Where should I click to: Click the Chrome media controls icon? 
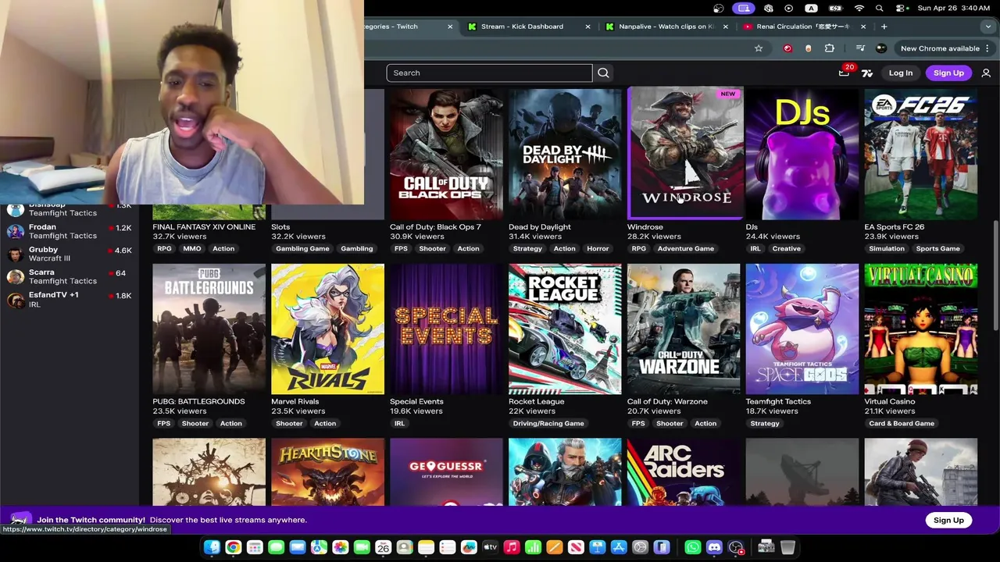click(x=860, y=48)
